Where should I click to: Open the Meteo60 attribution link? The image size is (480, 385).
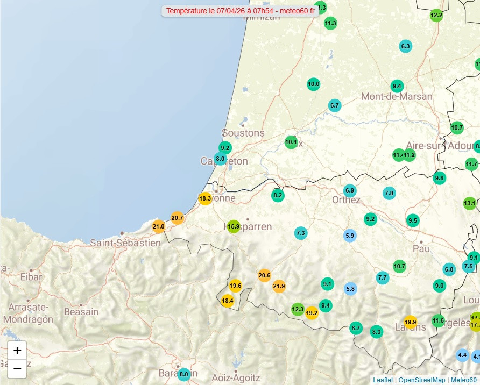[463, 380]
